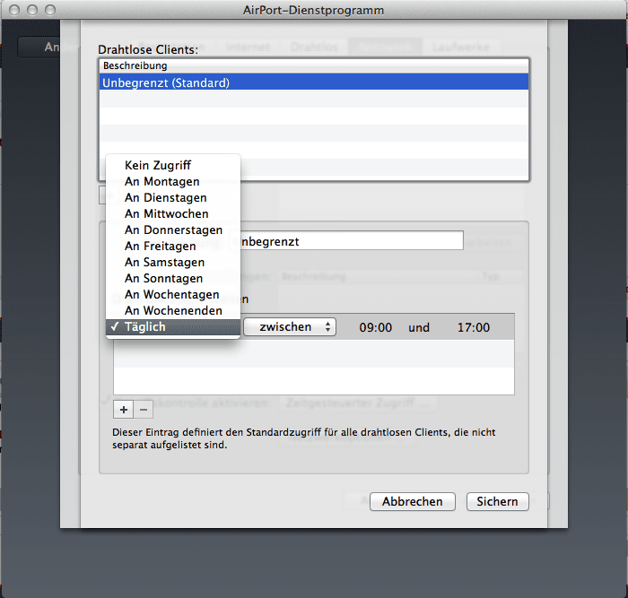The height and width of the screenshot is (598, 628).
Task: Minimize the AirPort-Dienstprogramm window
Action: pyautogui.click(x=32, y=10)
